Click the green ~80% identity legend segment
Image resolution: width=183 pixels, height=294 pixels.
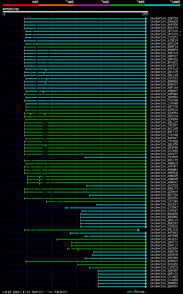pos(127,5)
